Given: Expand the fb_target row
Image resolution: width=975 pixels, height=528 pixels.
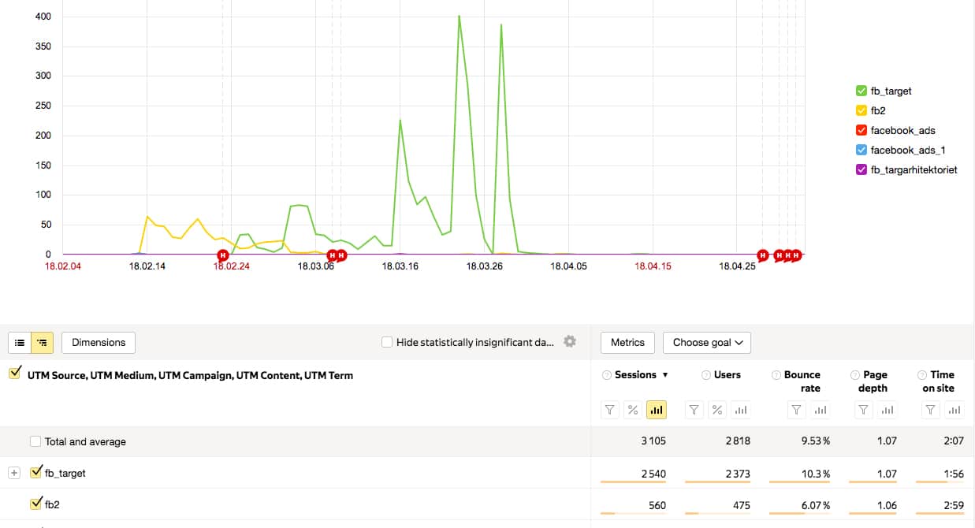Looking at the screenshot, I should point(14,473).
